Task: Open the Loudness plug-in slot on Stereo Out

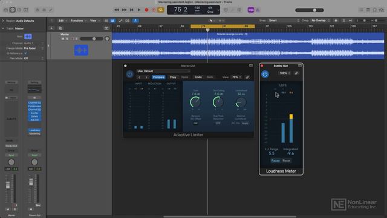Action: tap(34, 130)
